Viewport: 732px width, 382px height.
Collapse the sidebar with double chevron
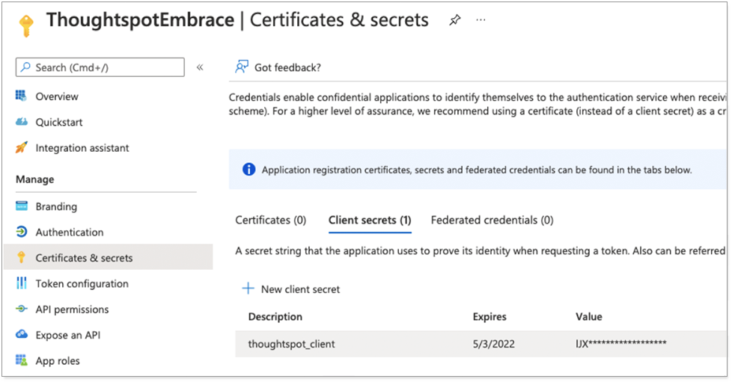pyautogui.click(x=200, y=67)
